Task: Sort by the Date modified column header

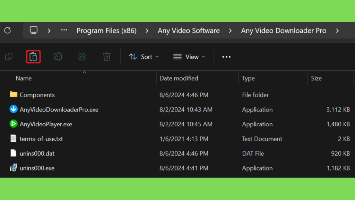Action: [179, 78]
